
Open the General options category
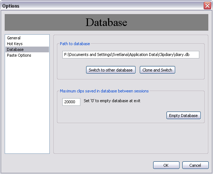click(x=27, y=38)
